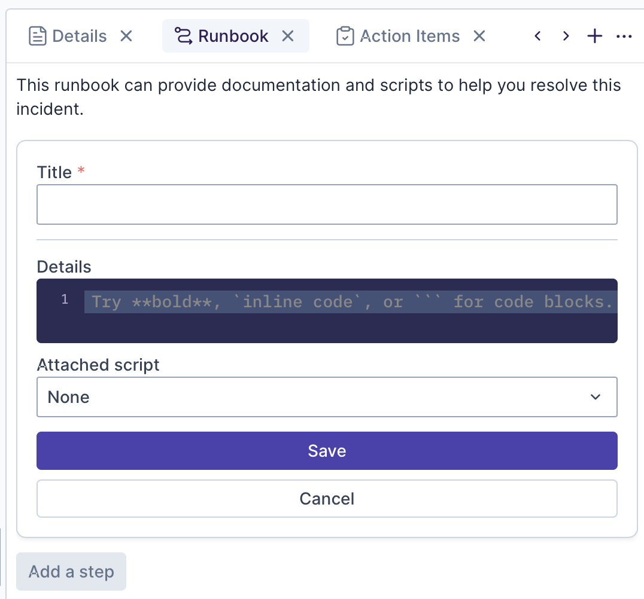Close the Runbook tab
This screenshot has height=599, width=644.
(288, 36)
